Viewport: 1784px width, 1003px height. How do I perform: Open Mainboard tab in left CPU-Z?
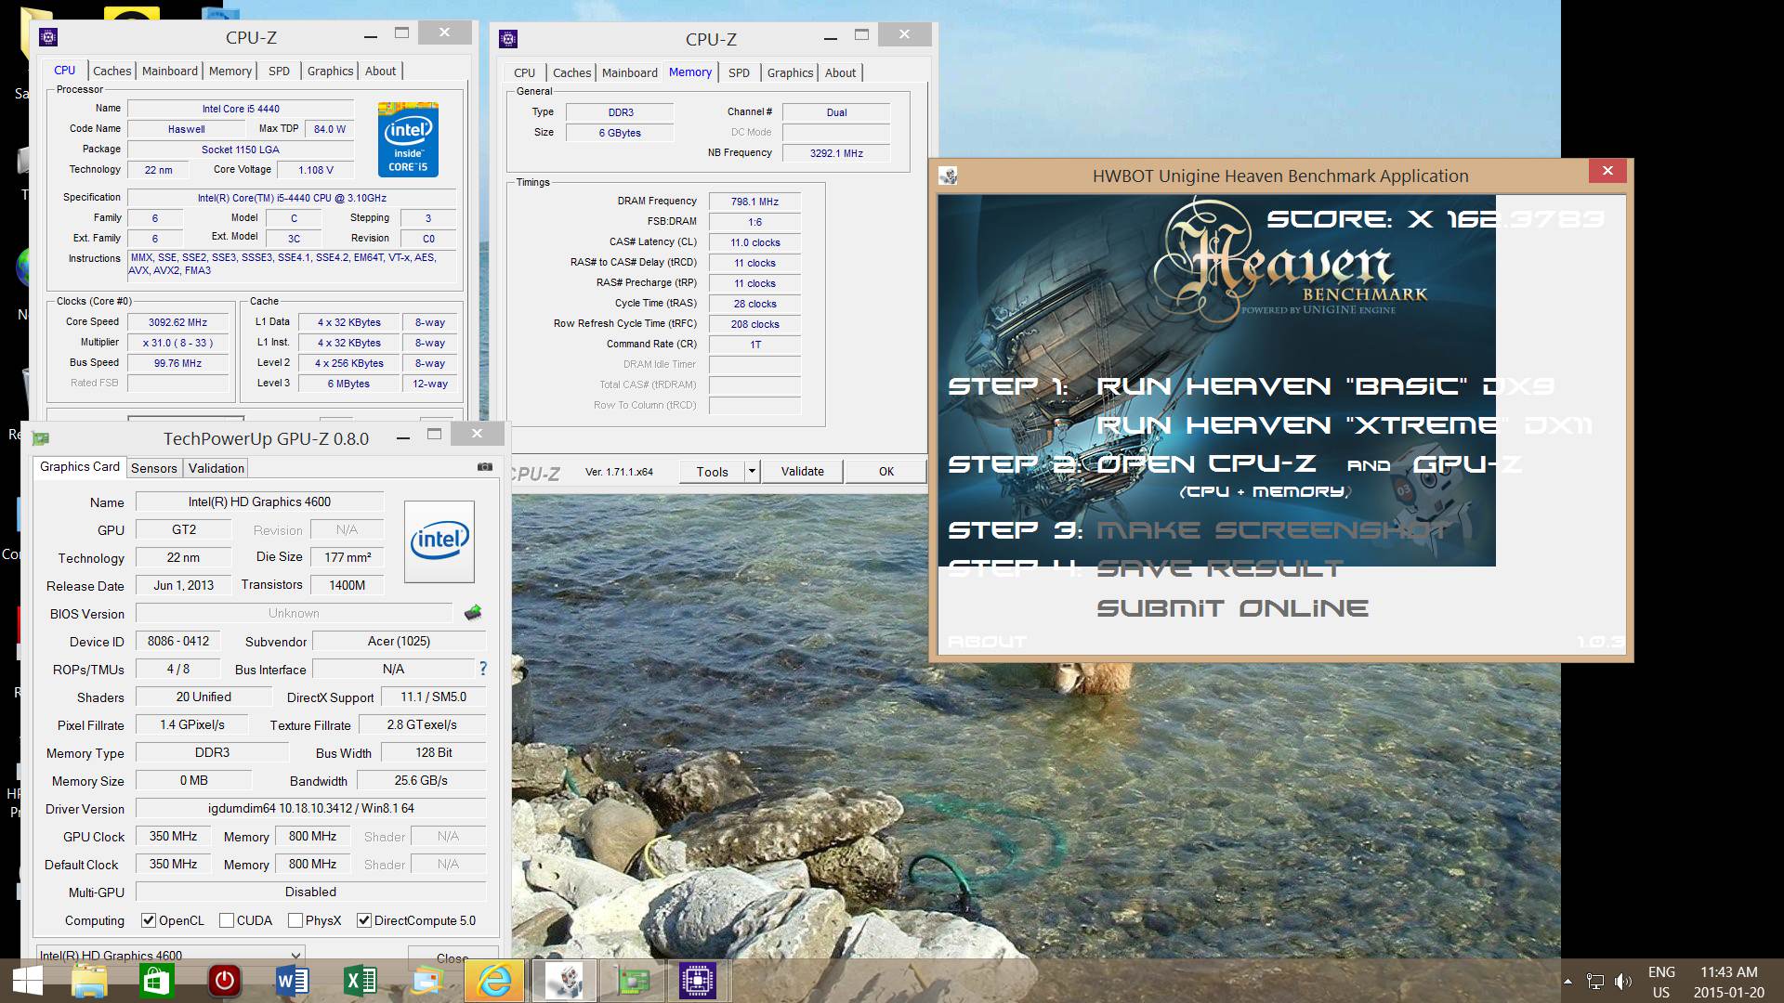tap(170, 71)
